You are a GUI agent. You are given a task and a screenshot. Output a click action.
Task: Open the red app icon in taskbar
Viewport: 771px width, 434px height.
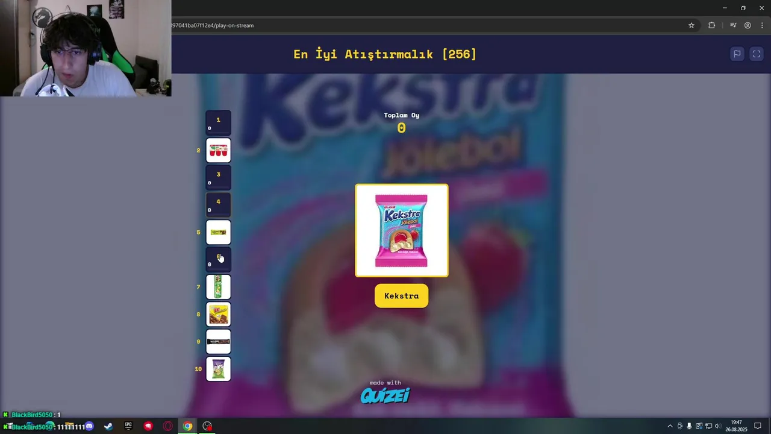tap(148, 426)
